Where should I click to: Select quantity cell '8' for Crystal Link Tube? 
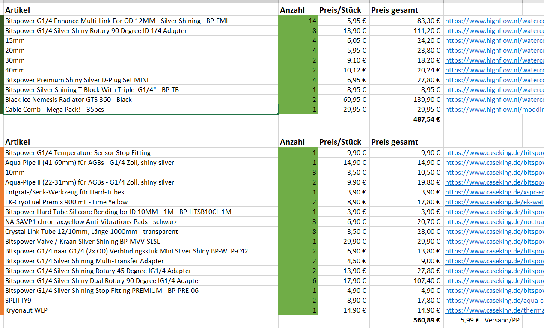click(x=298, y=231)
